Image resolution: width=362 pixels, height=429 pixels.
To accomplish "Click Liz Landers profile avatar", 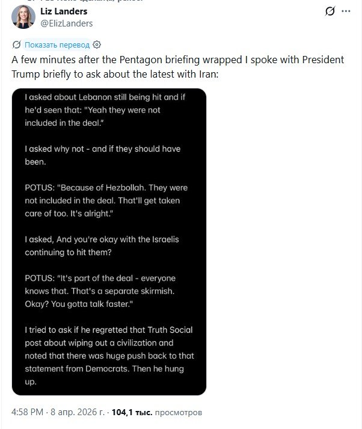I will 23,17.
